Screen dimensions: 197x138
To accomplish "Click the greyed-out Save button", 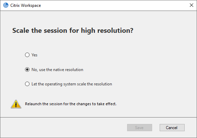I will coord(139,128).
